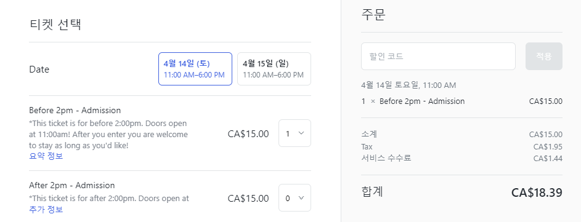
Task: Click the CA$18.39 total amount
Action: click(x=537, y=192)
